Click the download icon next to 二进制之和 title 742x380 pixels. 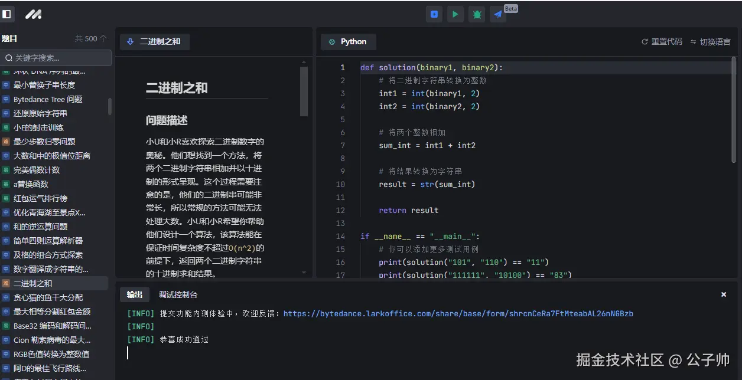(x=129, y=42)
